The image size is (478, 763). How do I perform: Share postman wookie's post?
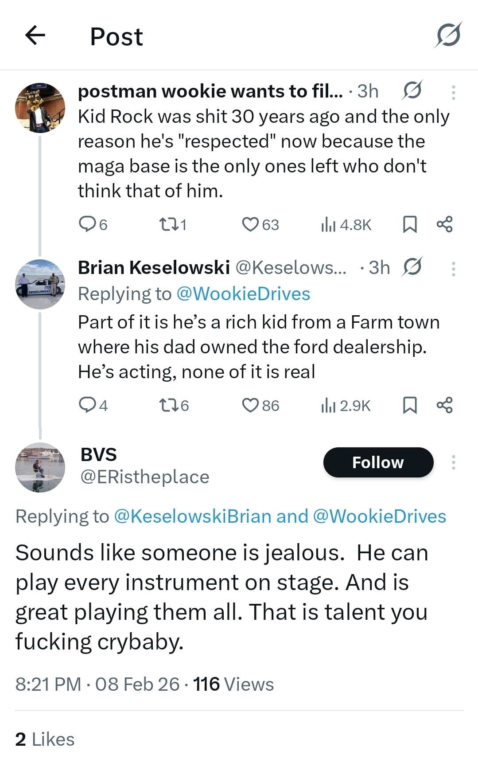tap(444, 224)
